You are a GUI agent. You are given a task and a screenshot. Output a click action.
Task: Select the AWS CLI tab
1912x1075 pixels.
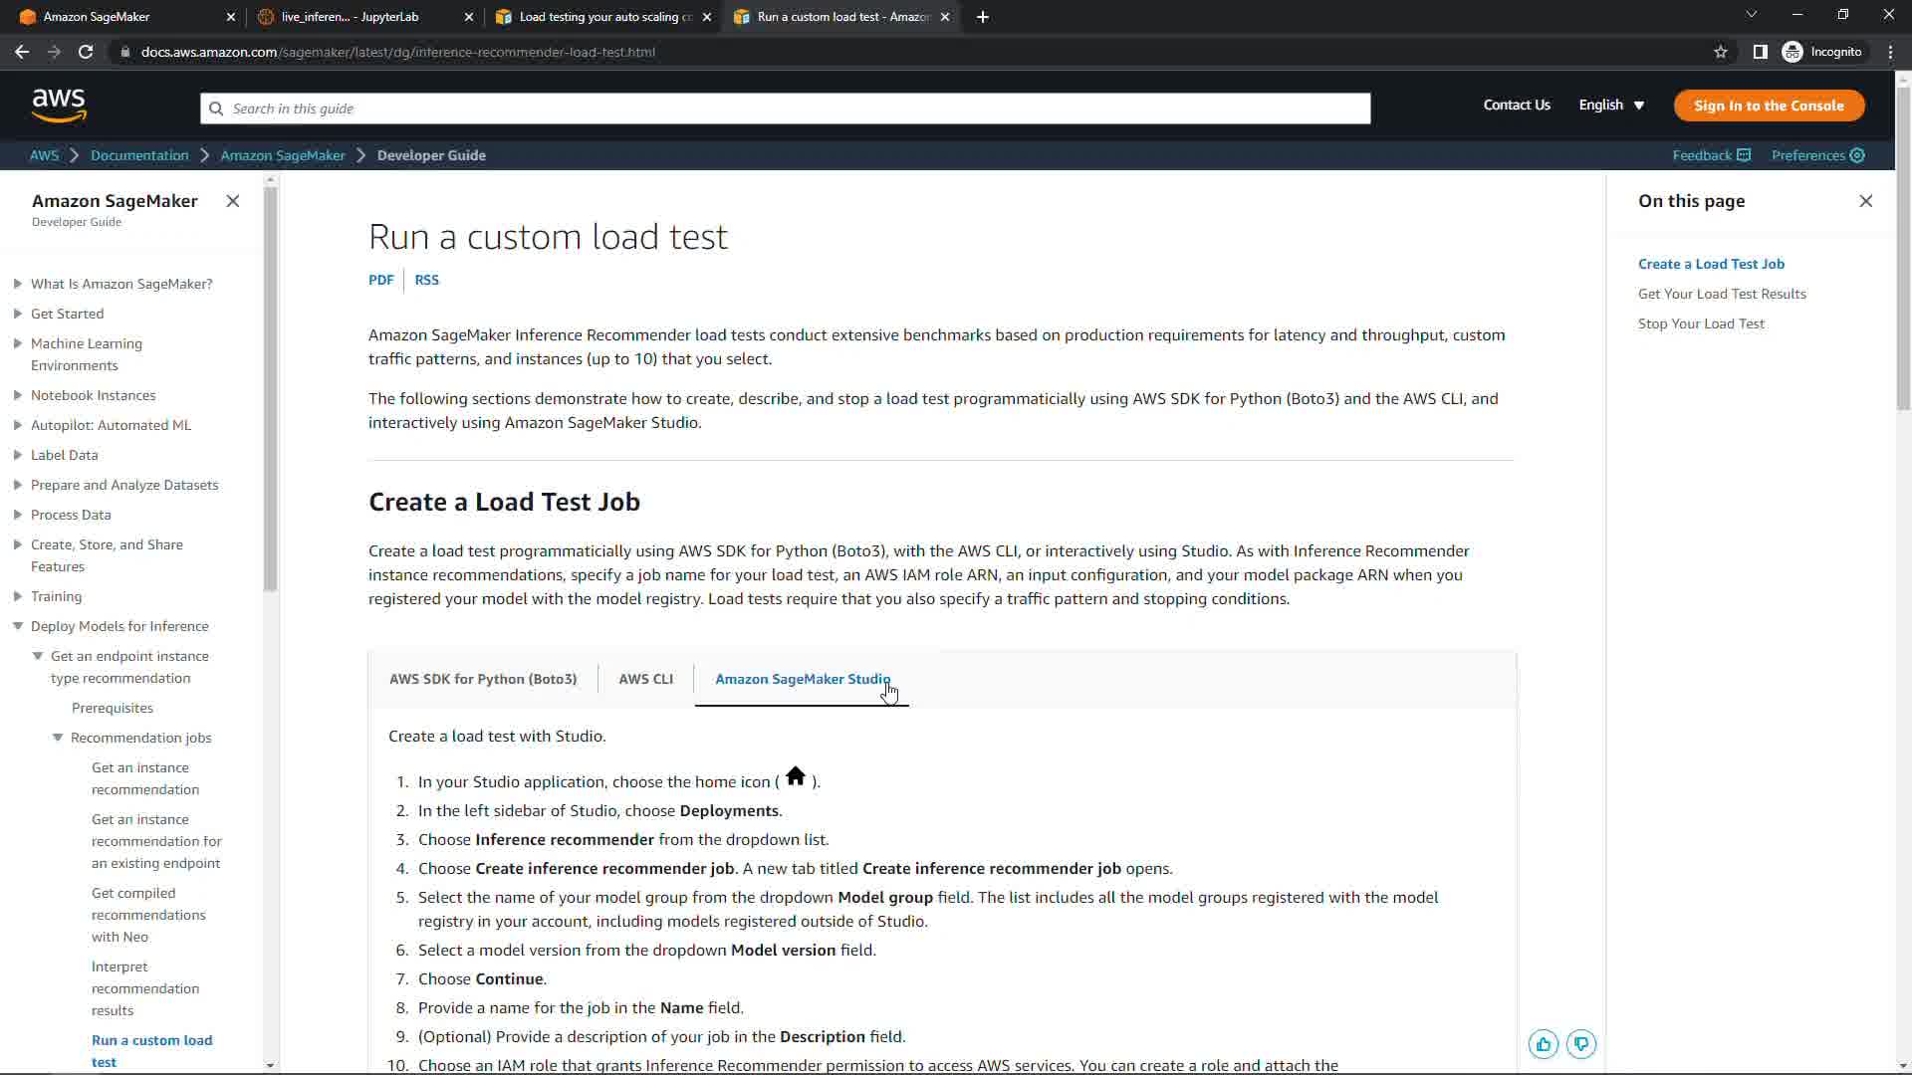[x=645, y=679]
